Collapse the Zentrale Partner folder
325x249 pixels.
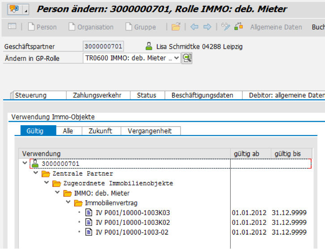36,173
